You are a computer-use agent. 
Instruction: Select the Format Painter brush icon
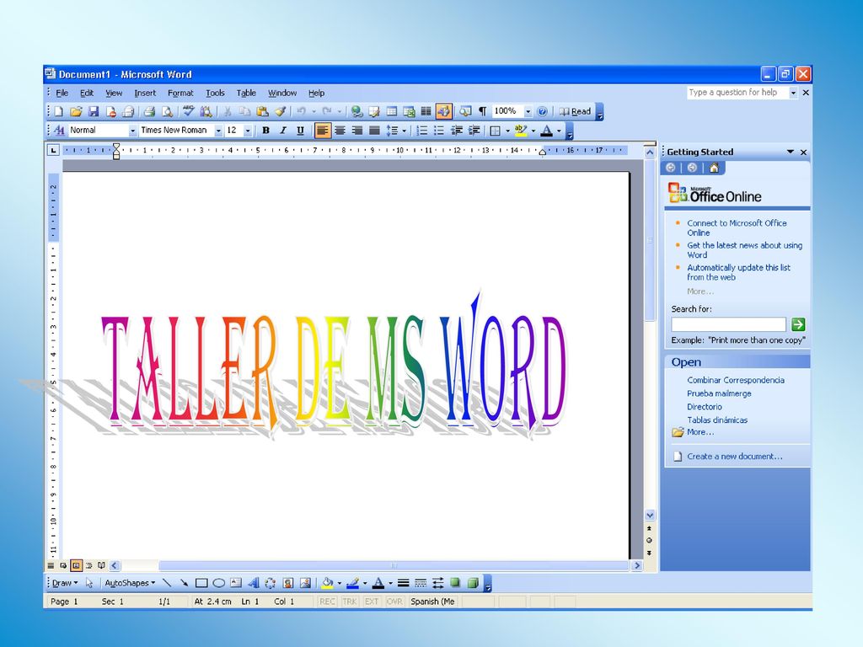point(280,112)
